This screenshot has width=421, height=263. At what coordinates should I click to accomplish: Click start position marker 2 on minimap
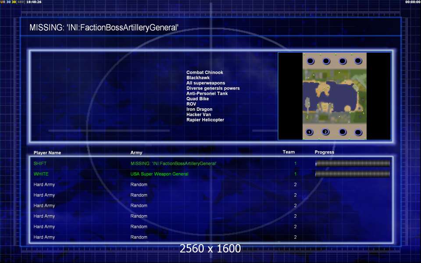pos(326,132)
